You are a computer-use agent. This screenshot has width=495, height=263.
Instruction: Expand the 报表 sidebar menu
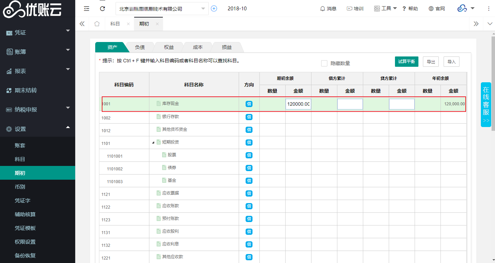pos(38,71)
